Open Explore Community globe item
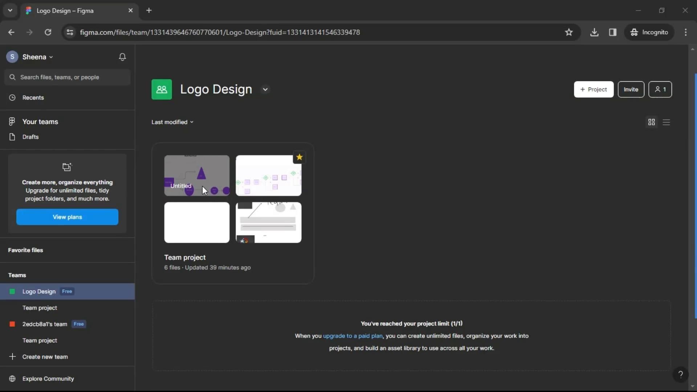Screen dimensions: 697x392 click(48, 379)
